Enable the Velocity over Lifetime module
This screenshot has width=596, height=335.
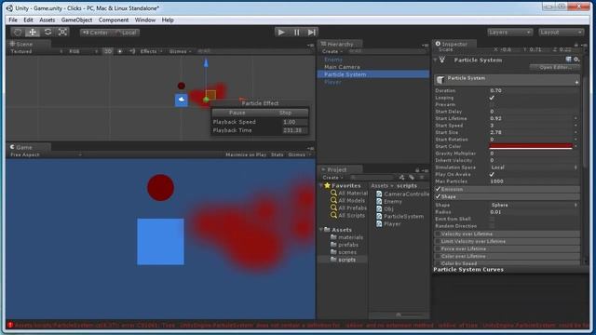click(438, 234)
